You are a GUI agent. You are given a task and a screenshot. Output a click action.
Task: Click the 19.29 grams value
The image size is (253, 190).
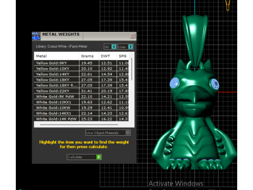pyautogui.click(x=86, y=108)
